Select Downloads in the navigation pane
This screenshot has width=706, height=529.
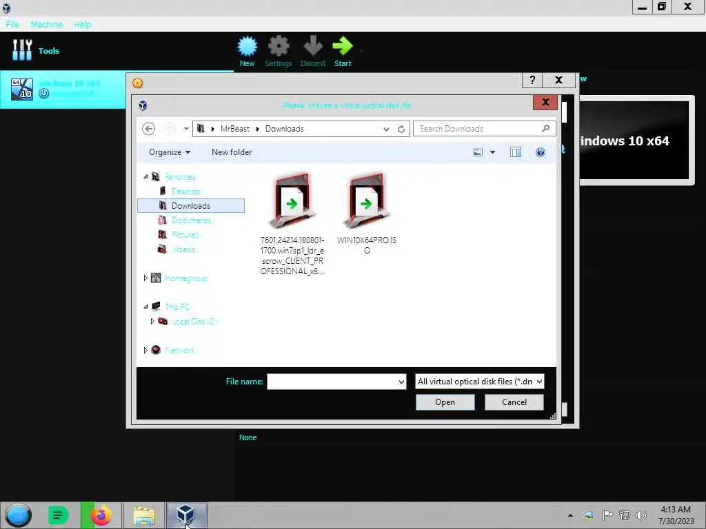click(191, 205)
